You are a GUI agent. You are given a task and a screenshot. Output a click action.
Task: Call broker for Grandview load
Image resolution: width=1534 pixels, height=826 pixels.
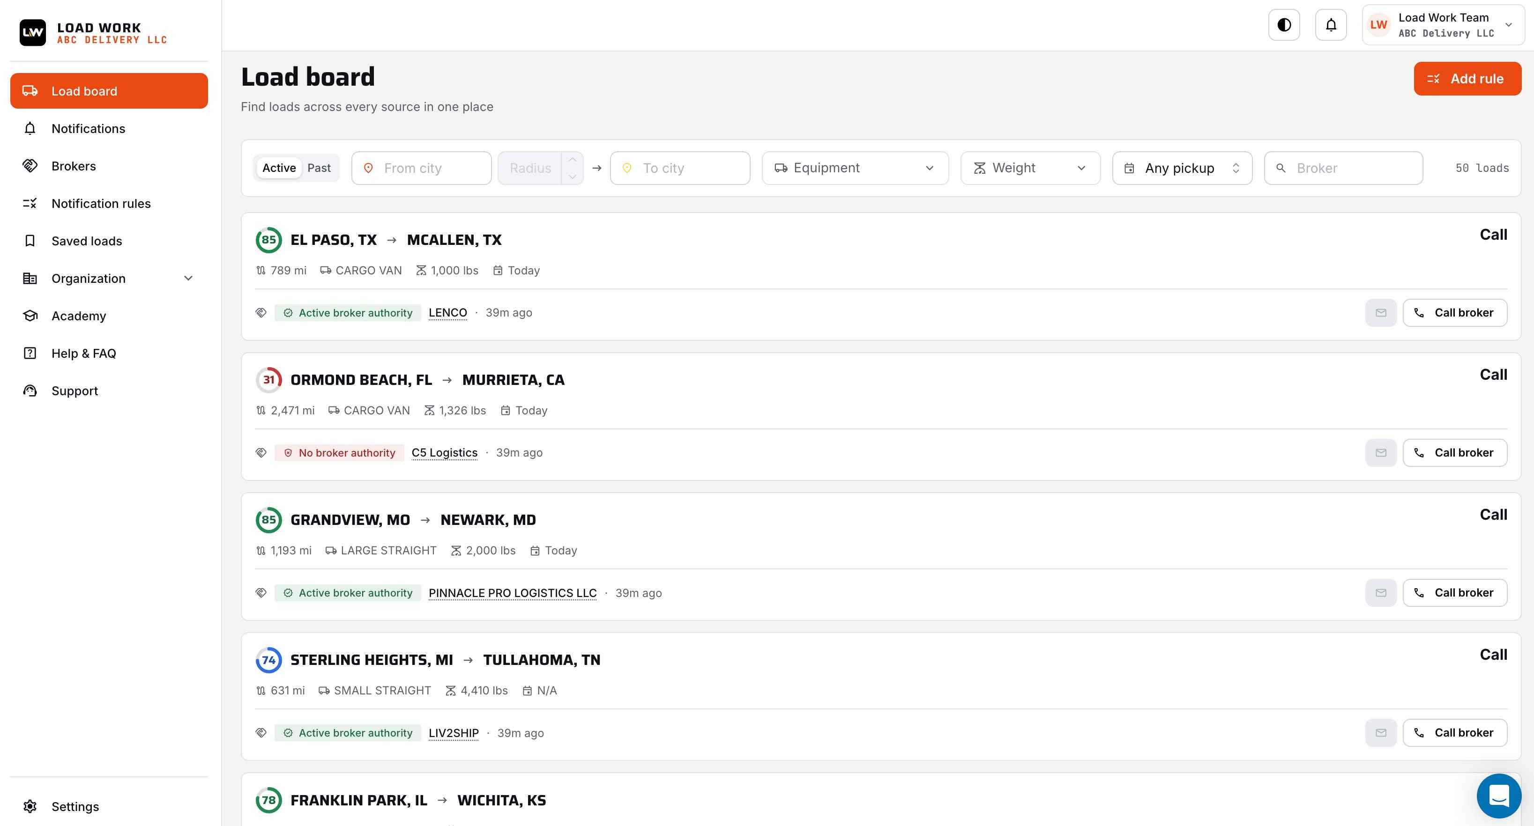pyautogui.click(x=1455, y=593)
